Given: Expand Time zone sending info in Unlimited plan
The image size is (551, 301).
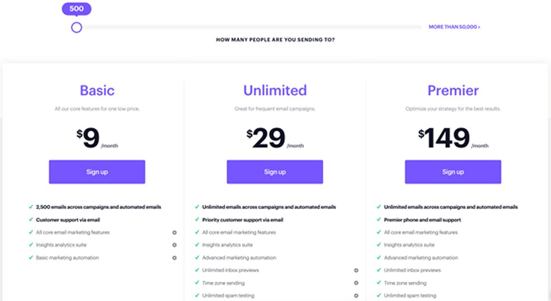Looking at the screenshot, I should [356, 283].
